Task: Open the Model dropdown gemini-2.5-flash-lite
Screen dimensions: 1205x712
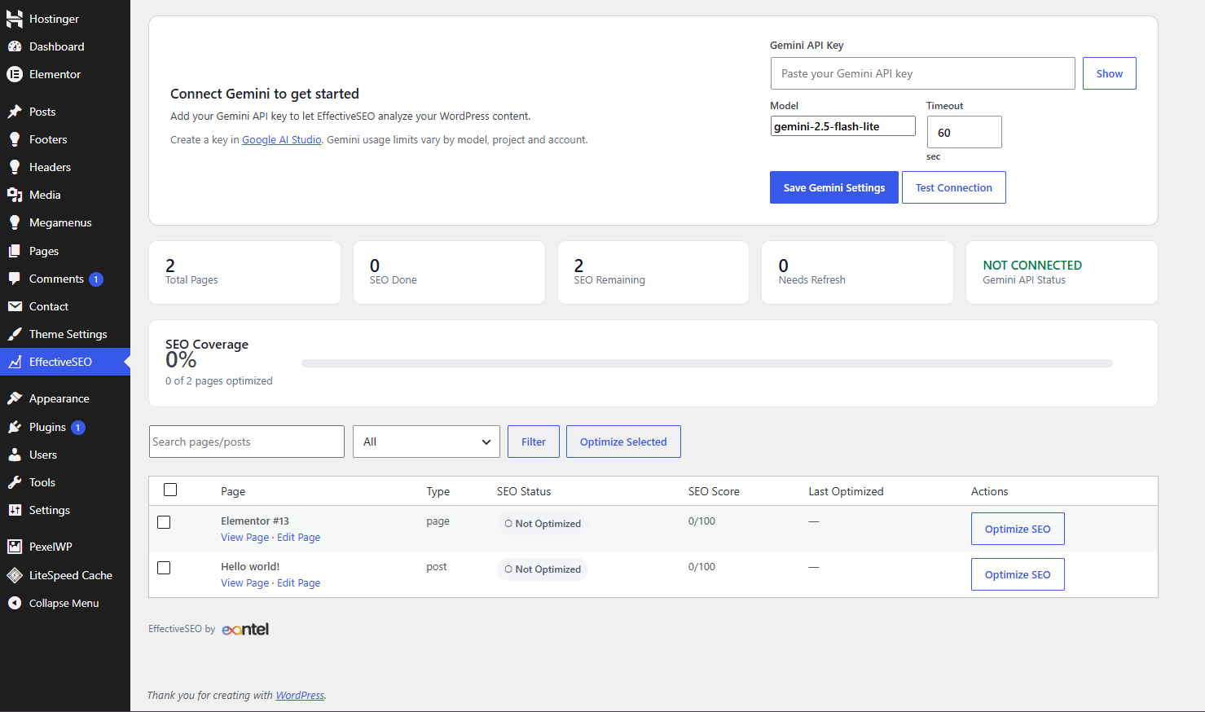Action: pyautogui.click(x=843, y=126)
